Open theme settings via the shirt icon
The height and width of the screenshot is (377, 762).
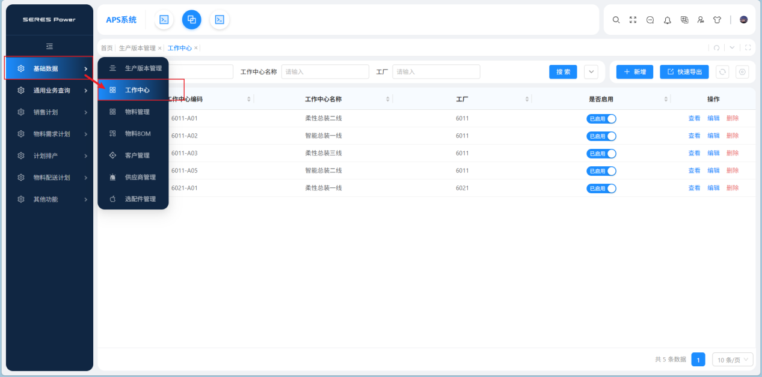[x=717, y=20]
